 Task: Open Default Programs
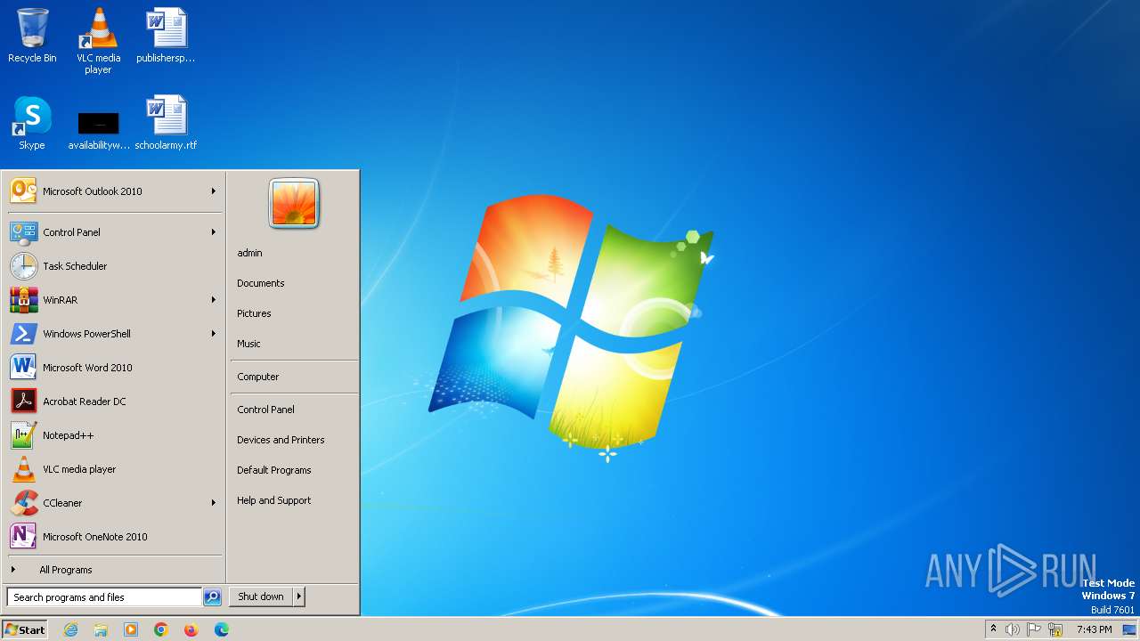[x=294, y=470]
